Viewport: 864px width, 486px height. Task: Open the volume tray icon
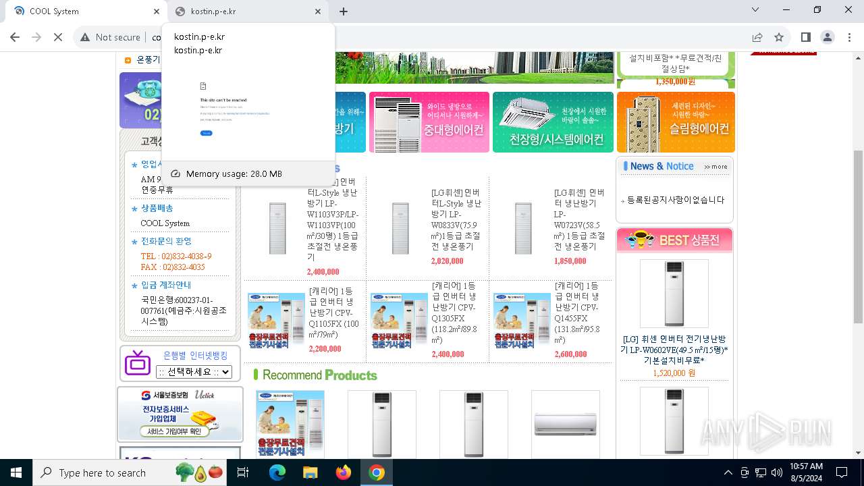(777, 473)
